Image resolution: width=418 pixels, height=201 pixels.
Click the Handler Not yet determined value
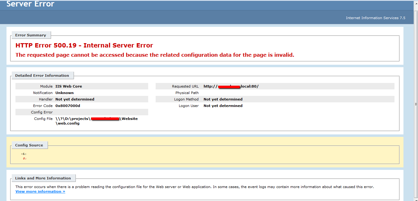[75, 99]
